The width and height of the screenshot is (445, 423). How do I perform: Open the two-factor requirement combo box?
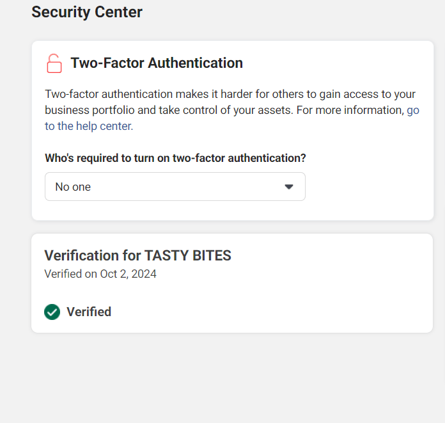coord(175,187)
